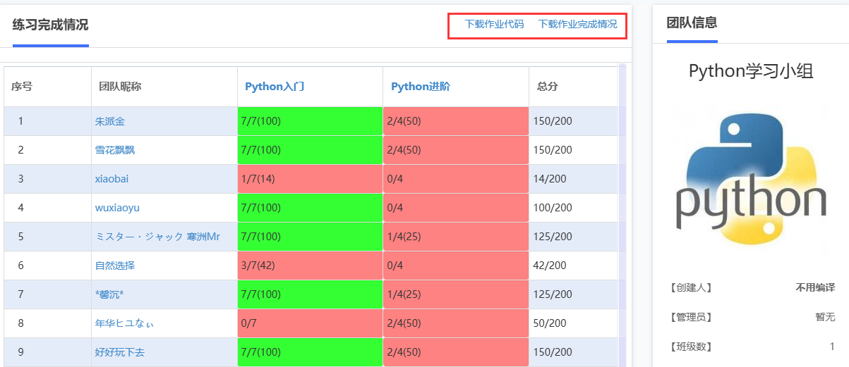Click the 序号 column header
The width and height of the screenshot is (849, 367).
coord(22,87)
